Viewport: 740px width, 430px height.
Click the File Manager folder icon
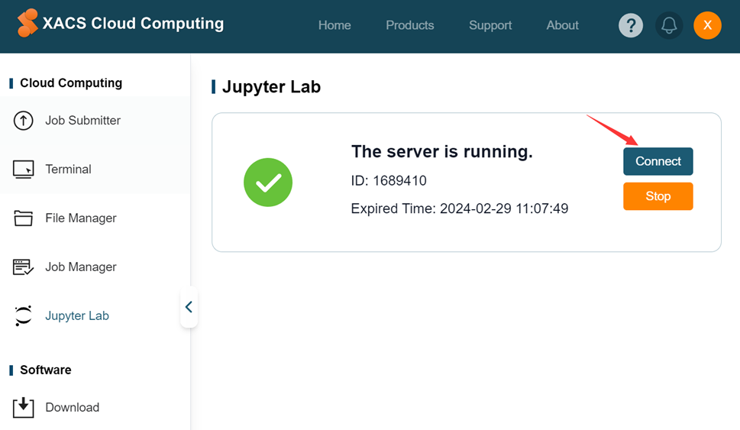pos(23,218)
